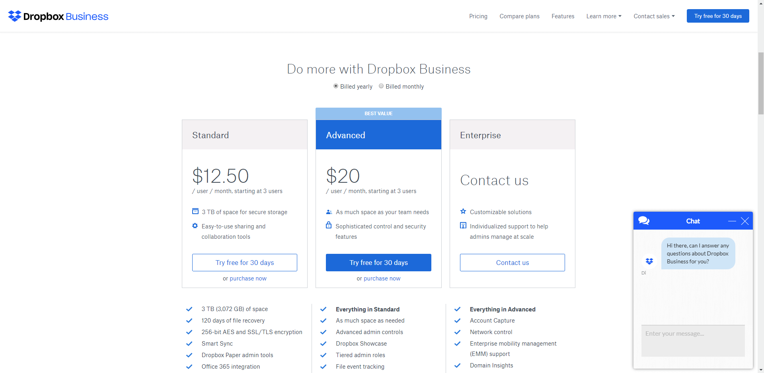Click the Standard plan header

click(x=245, y=135)
